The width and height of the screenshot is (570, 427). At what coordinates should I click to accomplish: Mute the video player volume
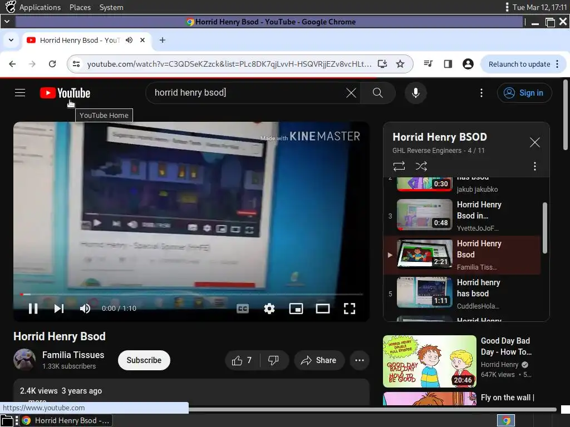[x=85, y=308]
